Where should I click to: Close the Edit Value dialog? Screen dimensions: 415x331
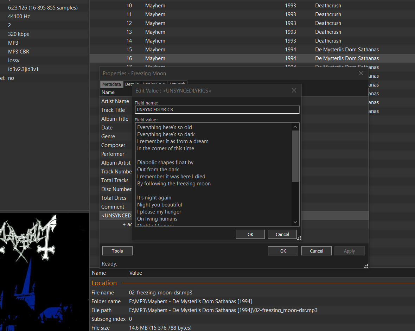click(x=294, y=90)
